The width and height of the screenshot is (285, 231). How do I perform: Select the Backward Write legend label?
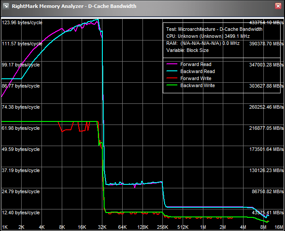click(x=198, y=86)
